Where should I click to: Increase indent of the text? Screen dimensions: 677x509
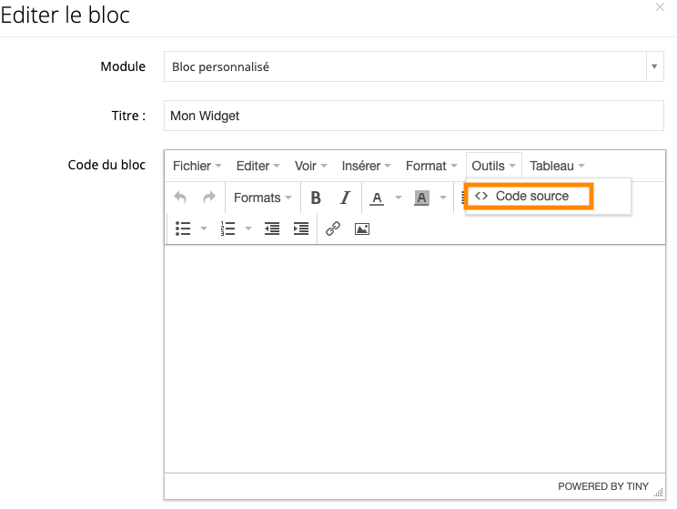click(x=301, y=229)
